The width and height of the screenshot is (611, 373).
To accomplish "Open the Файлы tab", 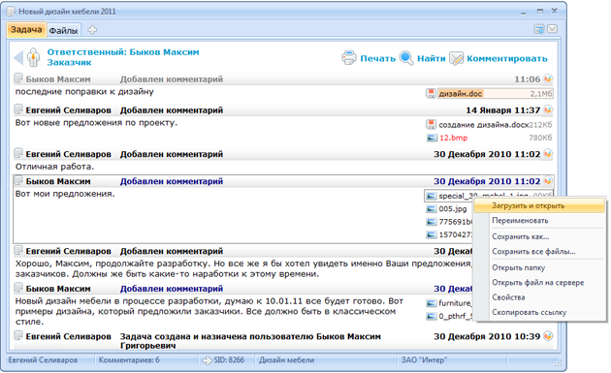I will [63, 30].
